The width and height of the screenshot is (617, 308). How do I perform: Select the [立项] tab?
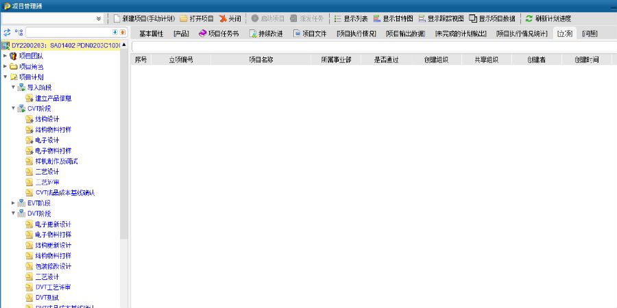pyautogui.click(x=565, y=34)
